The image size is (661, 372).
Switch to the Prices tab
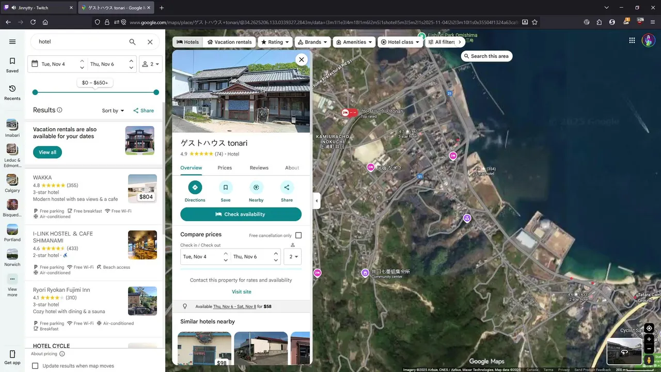(225, 167)
